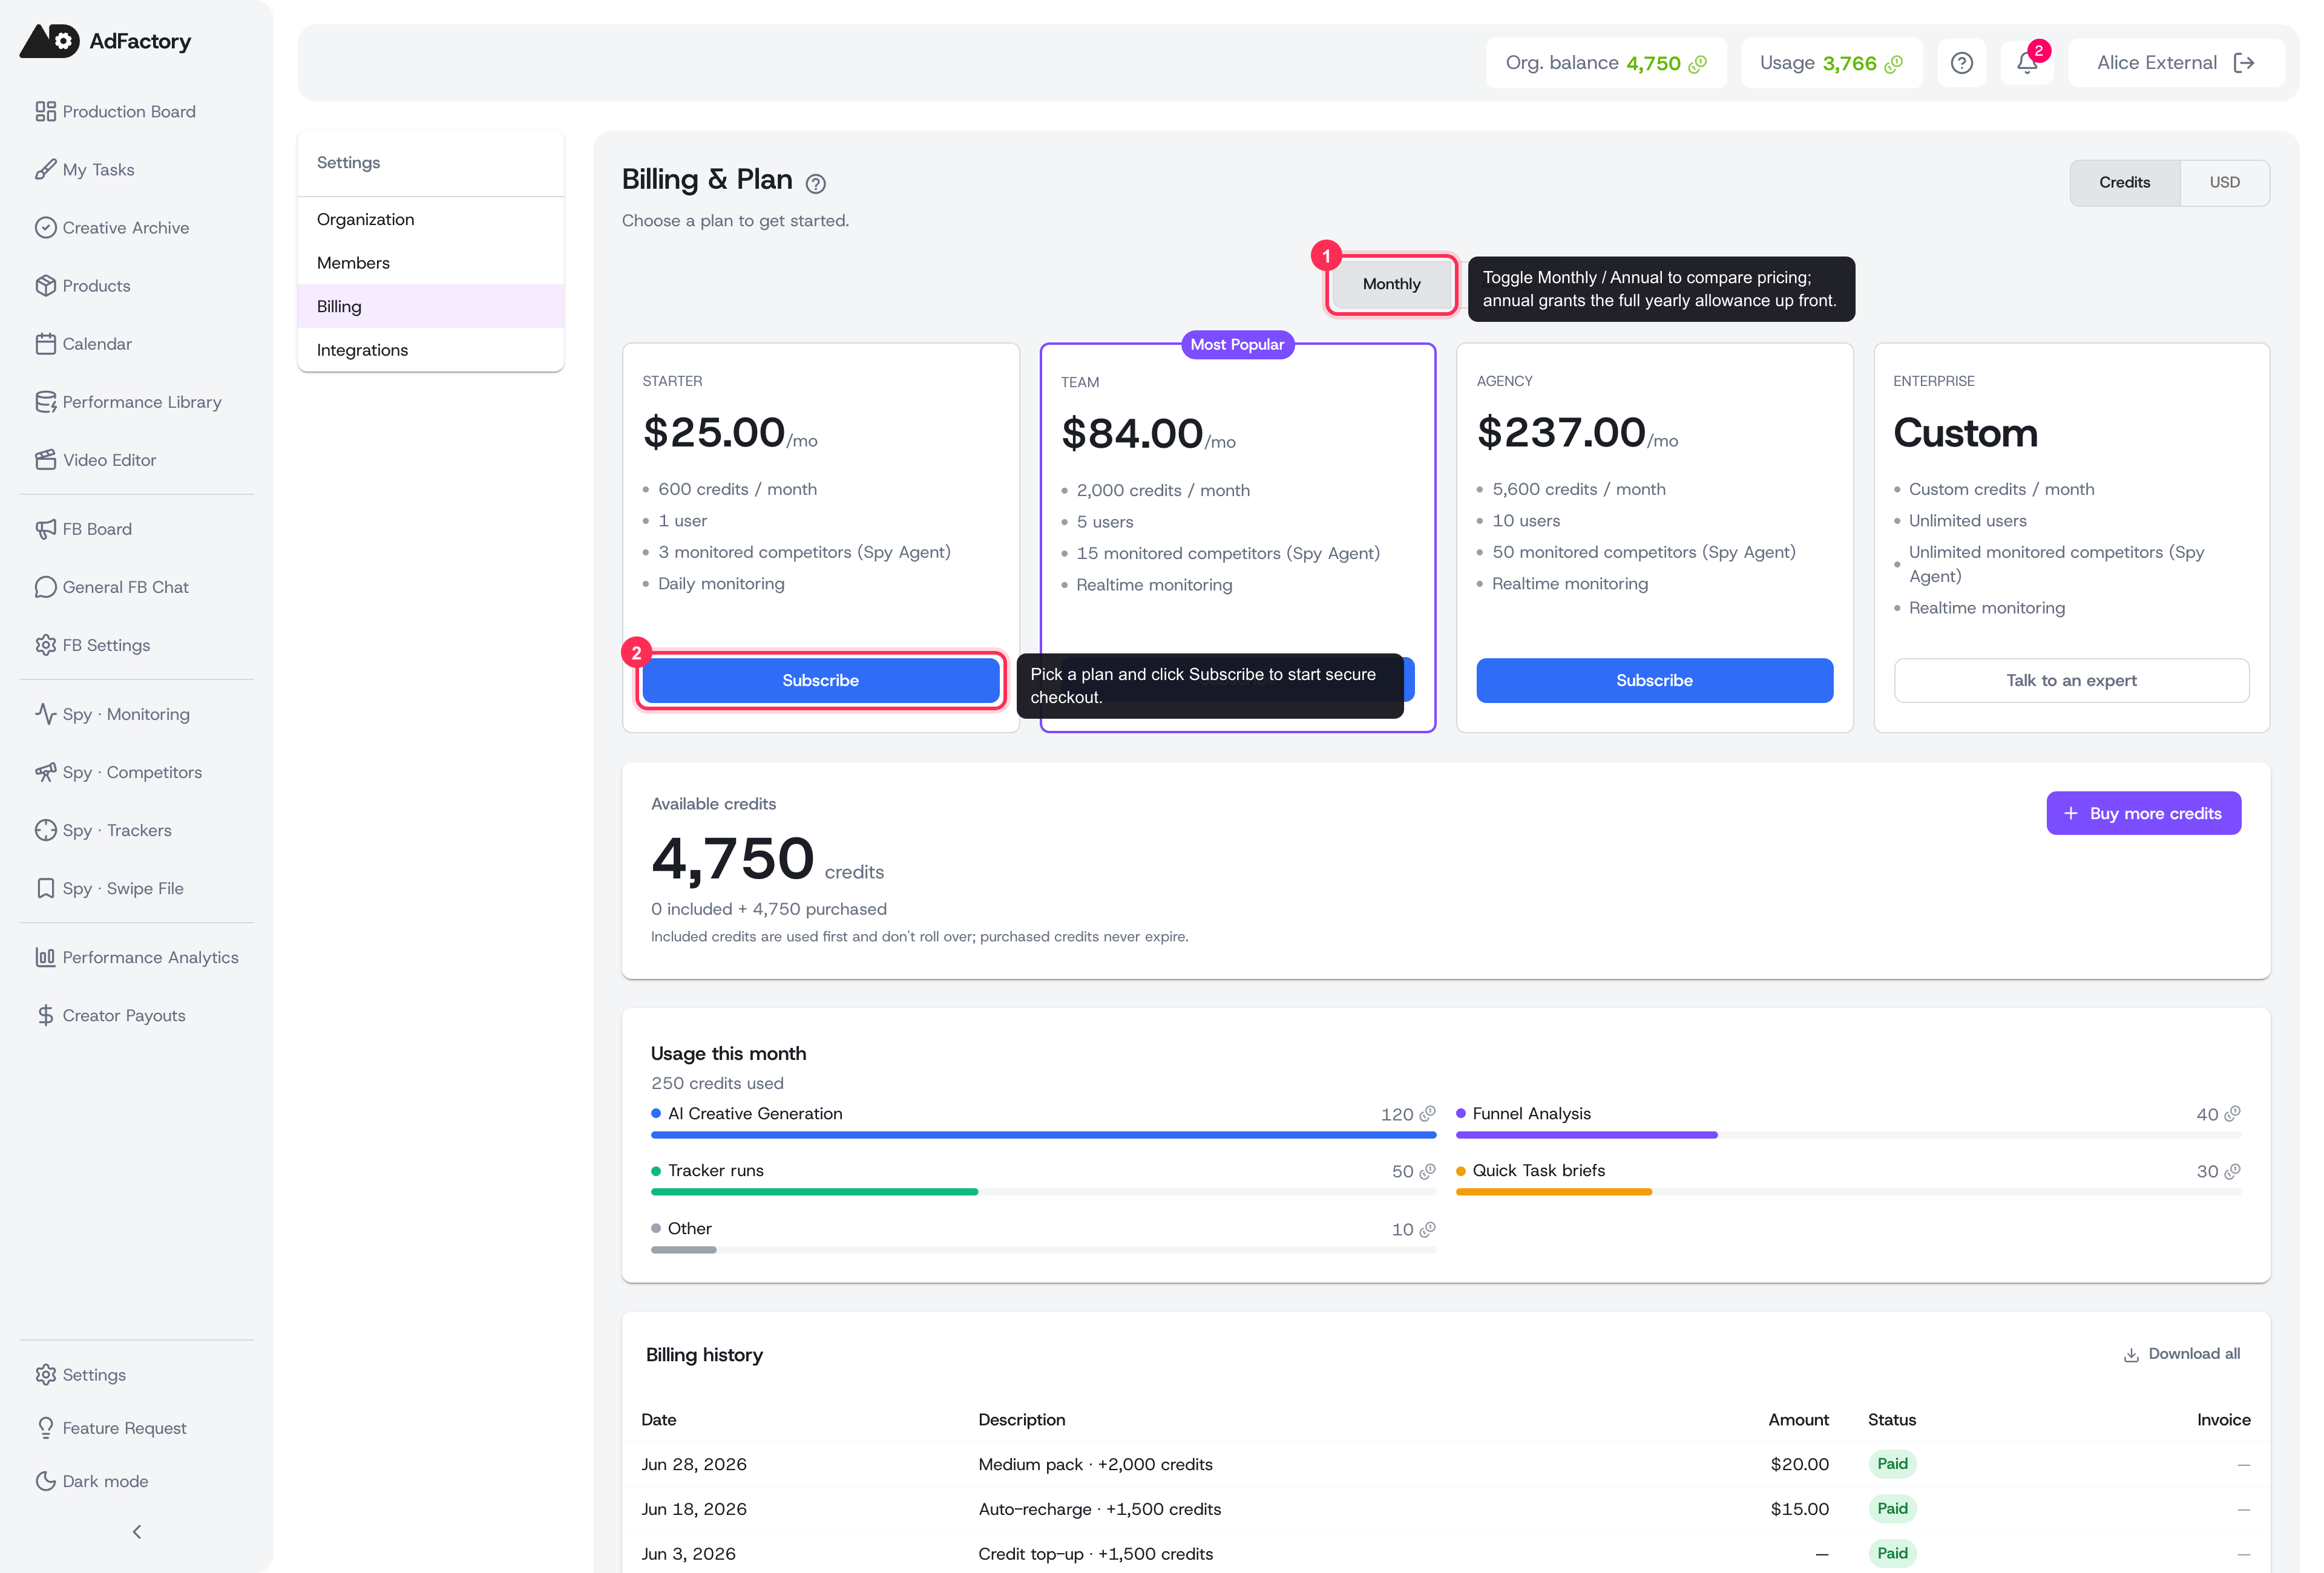Click the Invoice column header

pyautogui.click(x=2223, y=1419)
